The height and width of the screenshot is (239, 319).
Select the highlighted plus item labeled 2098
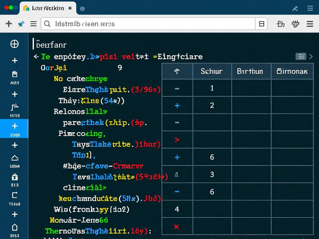point(14,128)
